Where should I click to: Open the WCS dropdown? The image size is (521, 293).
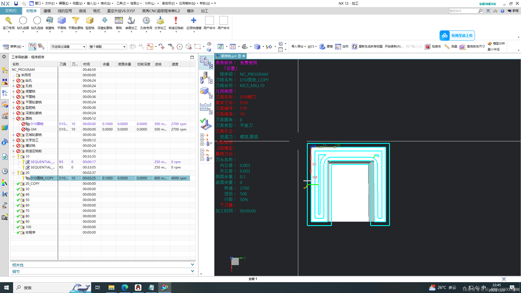click(312, 46)
